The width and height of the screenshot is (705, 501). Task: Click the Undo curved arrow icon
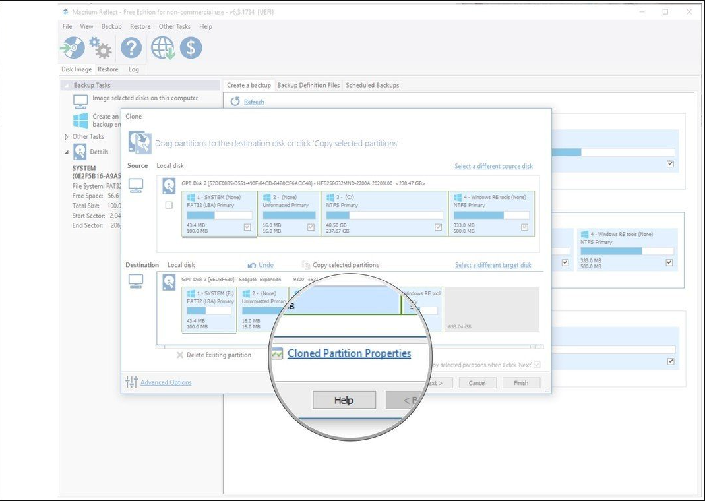[x=252, y=266]
